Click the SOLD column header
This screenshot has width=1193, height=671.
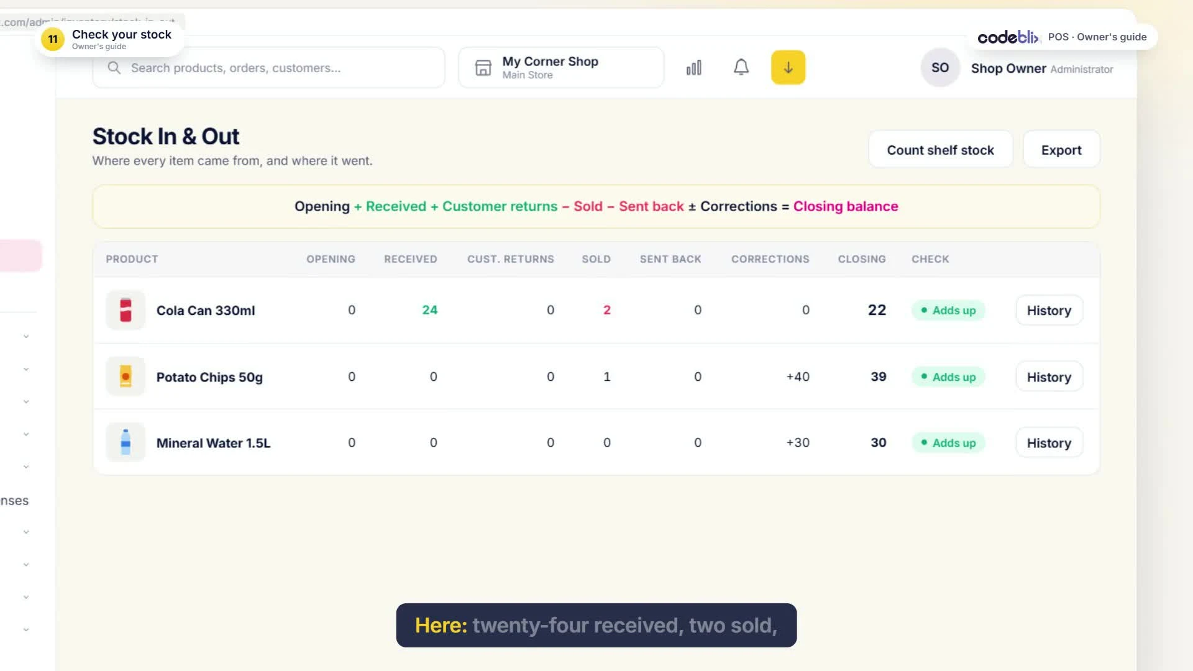pyautogui.click(x=596, y=259)
